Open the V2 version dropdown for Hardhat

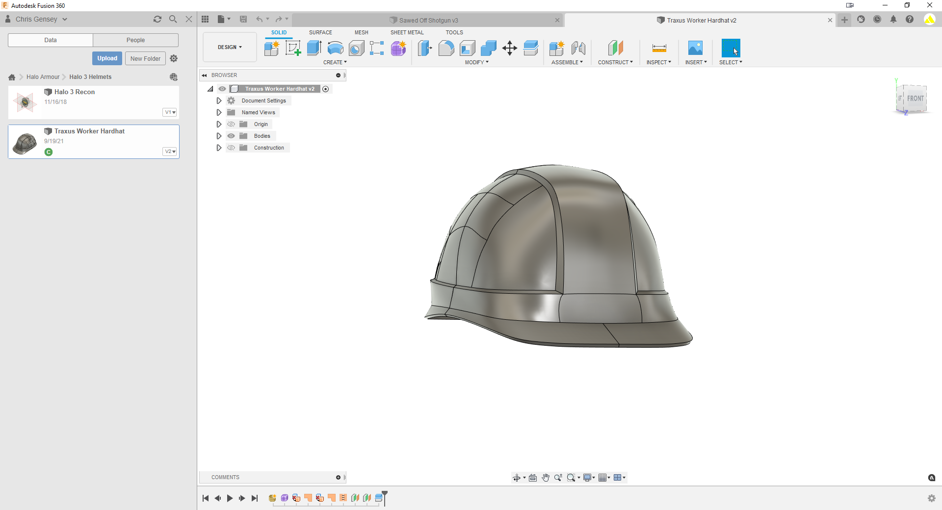tap(170, 152)
